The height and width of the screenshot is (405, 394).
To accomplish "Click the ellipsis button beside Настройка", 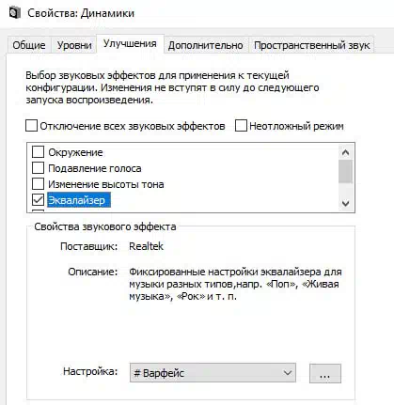I will tap(325, 373).
